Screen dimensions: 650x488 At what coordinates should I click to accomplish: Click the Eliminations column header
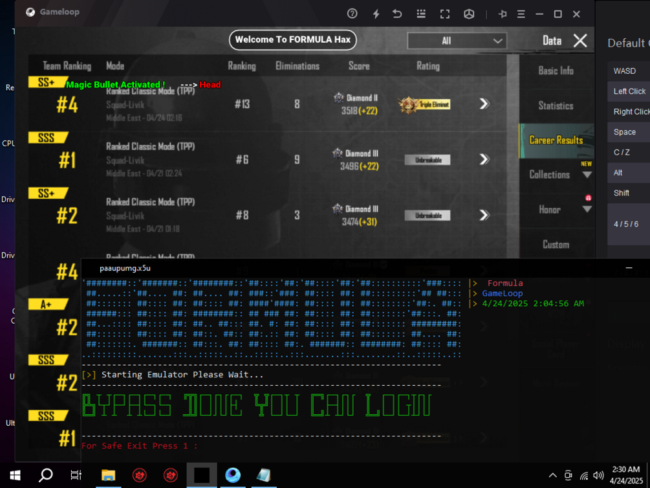tap(298, 66)
